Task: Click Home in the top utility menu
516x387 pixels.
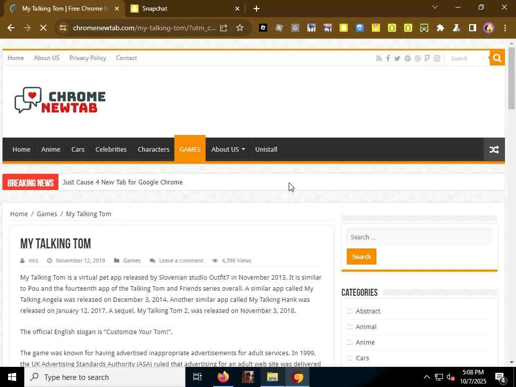Action: point(16,58)
